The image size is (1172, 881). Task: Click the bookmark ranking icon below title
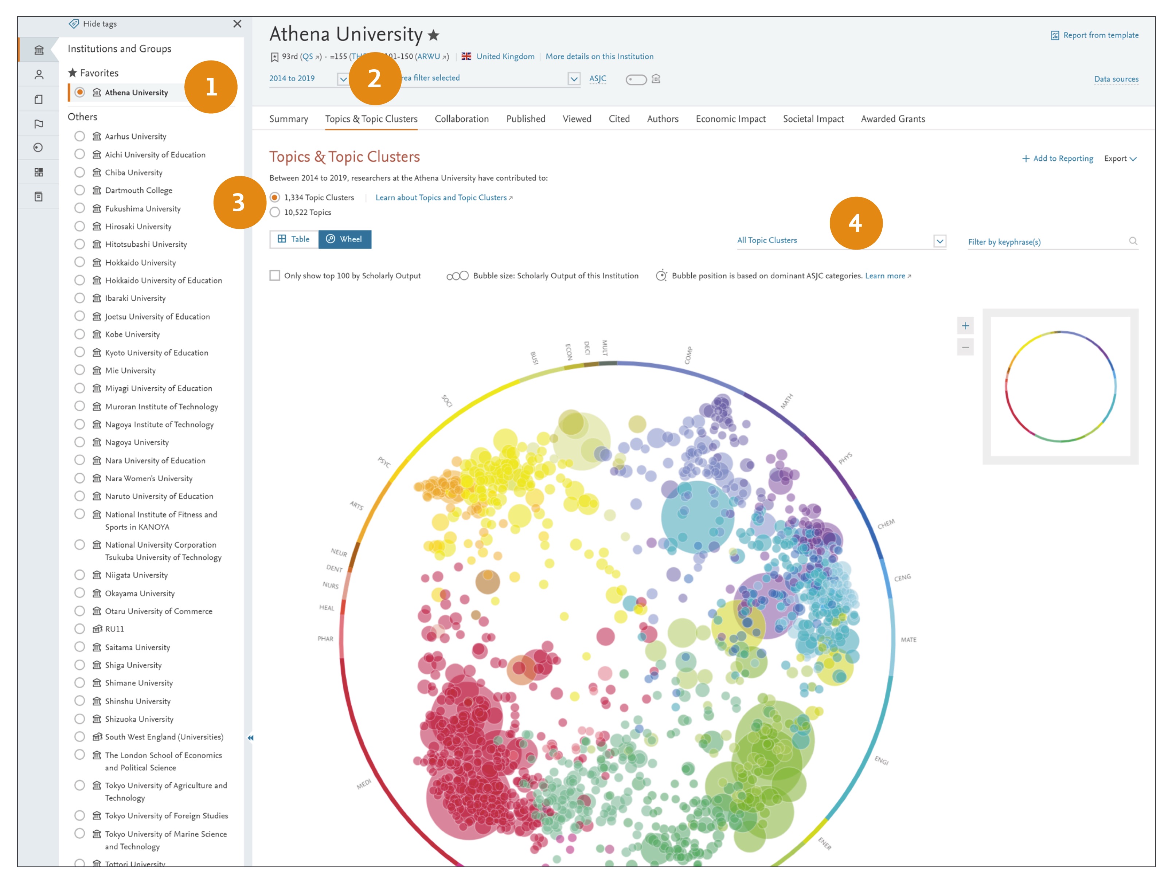pyautogui.click(x=274, y=57)
